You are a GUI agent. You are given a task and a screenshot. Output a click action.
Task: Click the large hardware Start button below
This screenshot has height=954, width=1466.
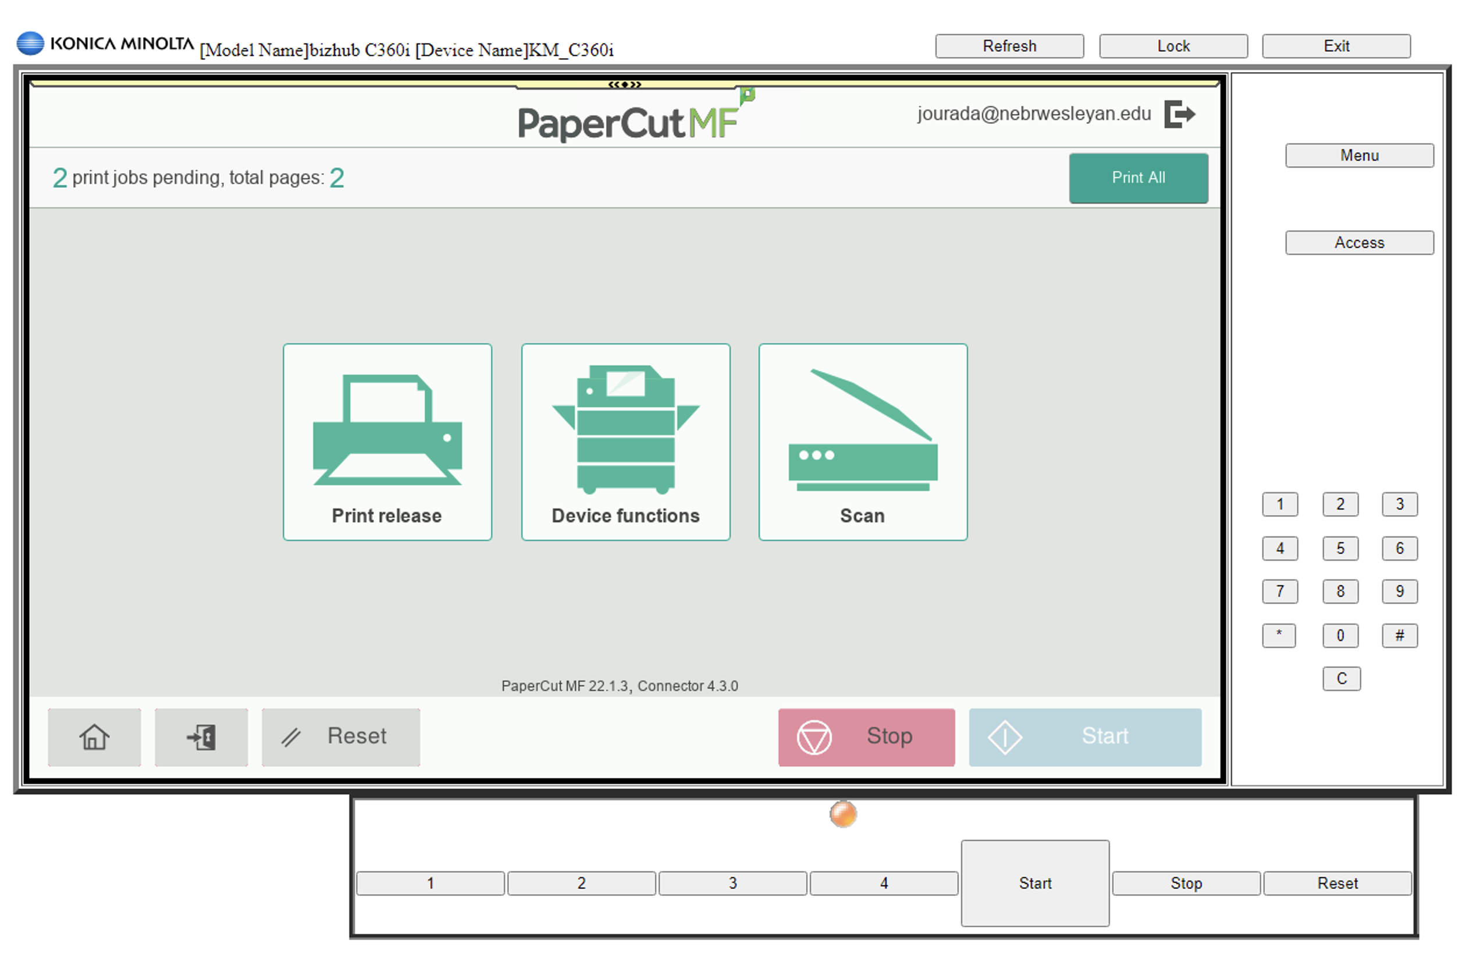tap(1036, 883)
